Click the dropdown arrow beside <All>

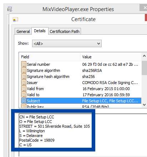(x=98, y=44)
